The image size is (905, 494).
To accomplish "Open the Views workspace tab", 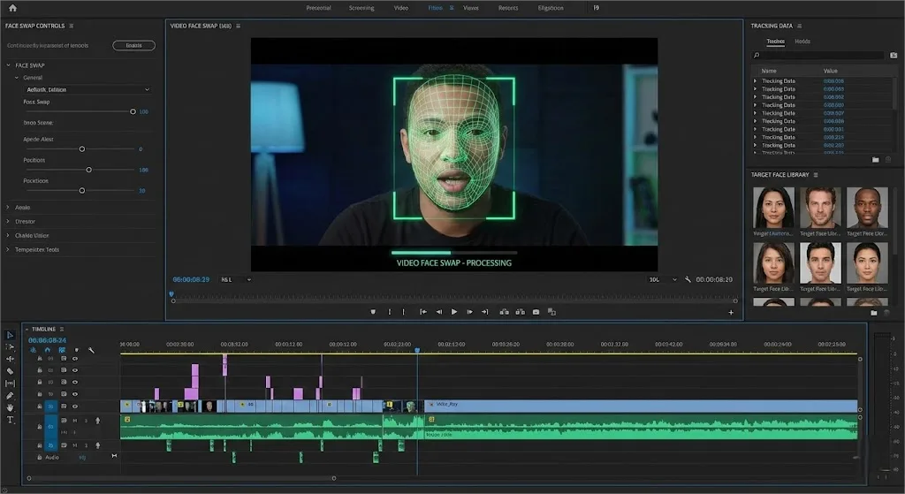I will 471,8.
